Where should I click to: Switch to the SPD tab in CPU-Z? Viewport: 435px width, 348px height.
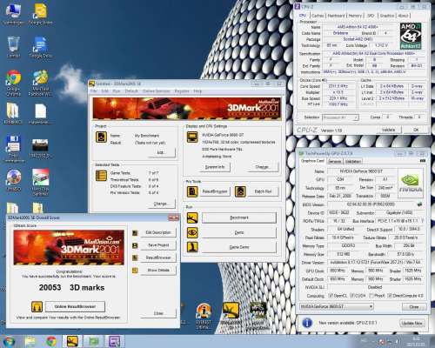(x=371, y=16)
